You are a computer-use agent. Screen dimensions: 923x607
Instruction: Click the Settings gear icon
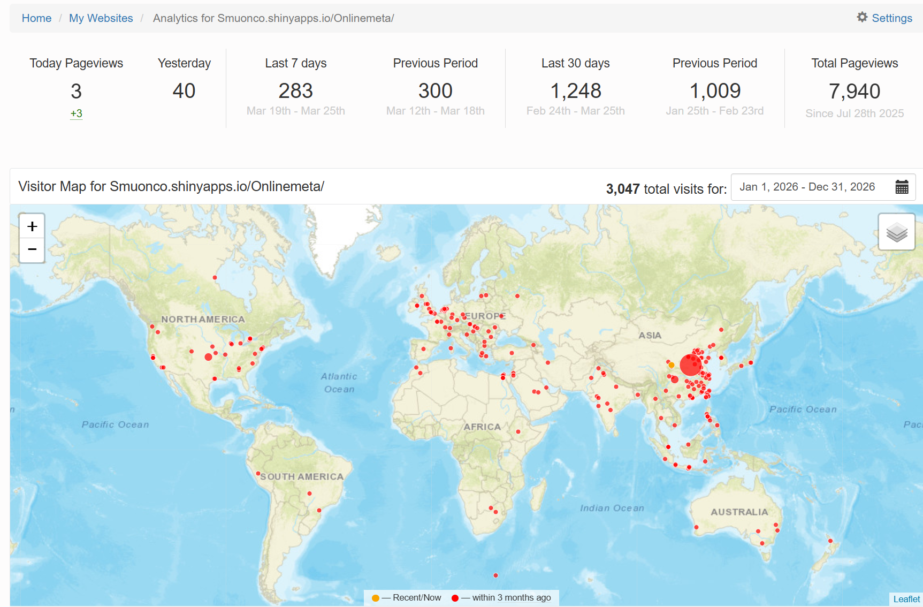tap(862, 17)
